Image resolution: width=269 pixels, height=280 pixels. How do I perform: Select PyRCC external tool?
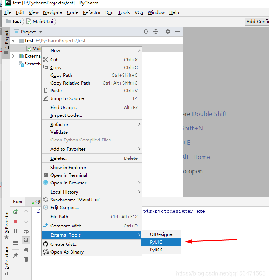161,250
